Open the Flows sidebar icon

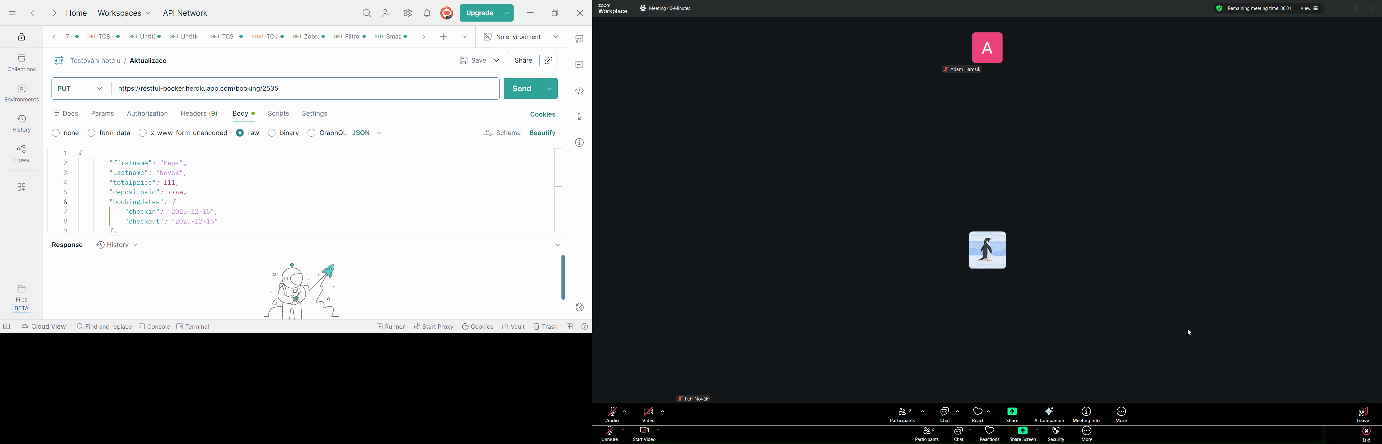coord(22,153)
